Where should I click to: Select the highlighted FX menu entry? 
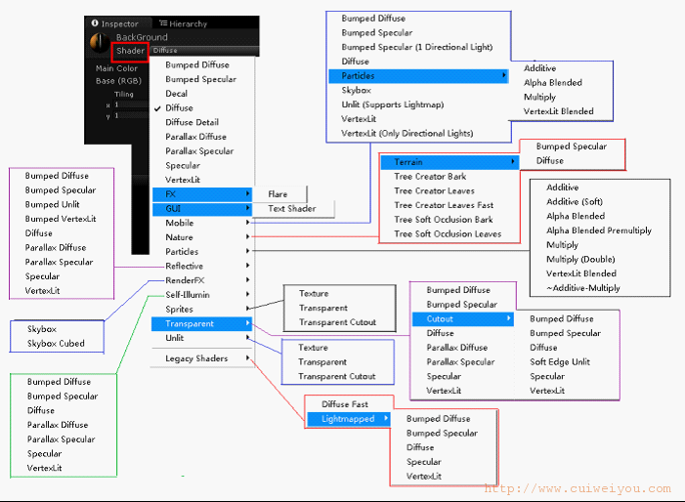pyautogui.click(x=202, y=194)
